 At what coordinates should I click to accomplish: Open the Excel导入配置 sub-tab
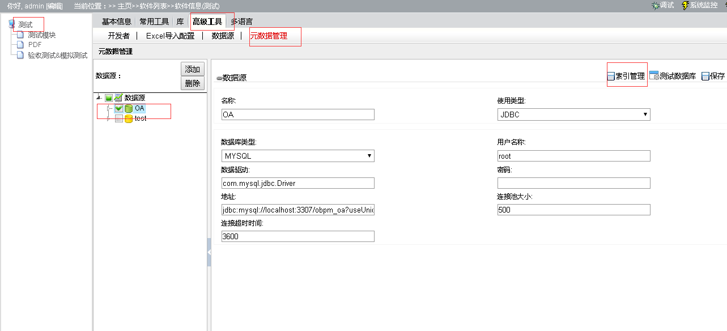(x=170, y=36)
